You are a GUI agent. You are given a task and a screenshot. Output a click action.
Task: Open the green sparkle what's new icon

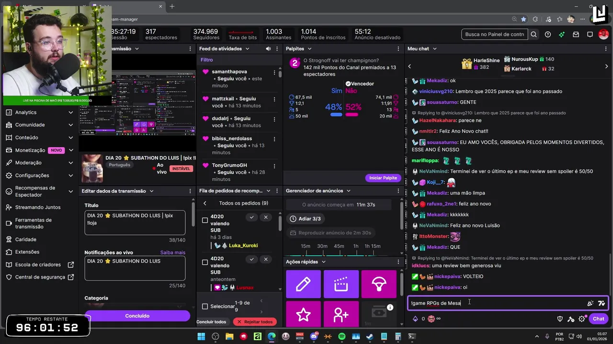562,34
